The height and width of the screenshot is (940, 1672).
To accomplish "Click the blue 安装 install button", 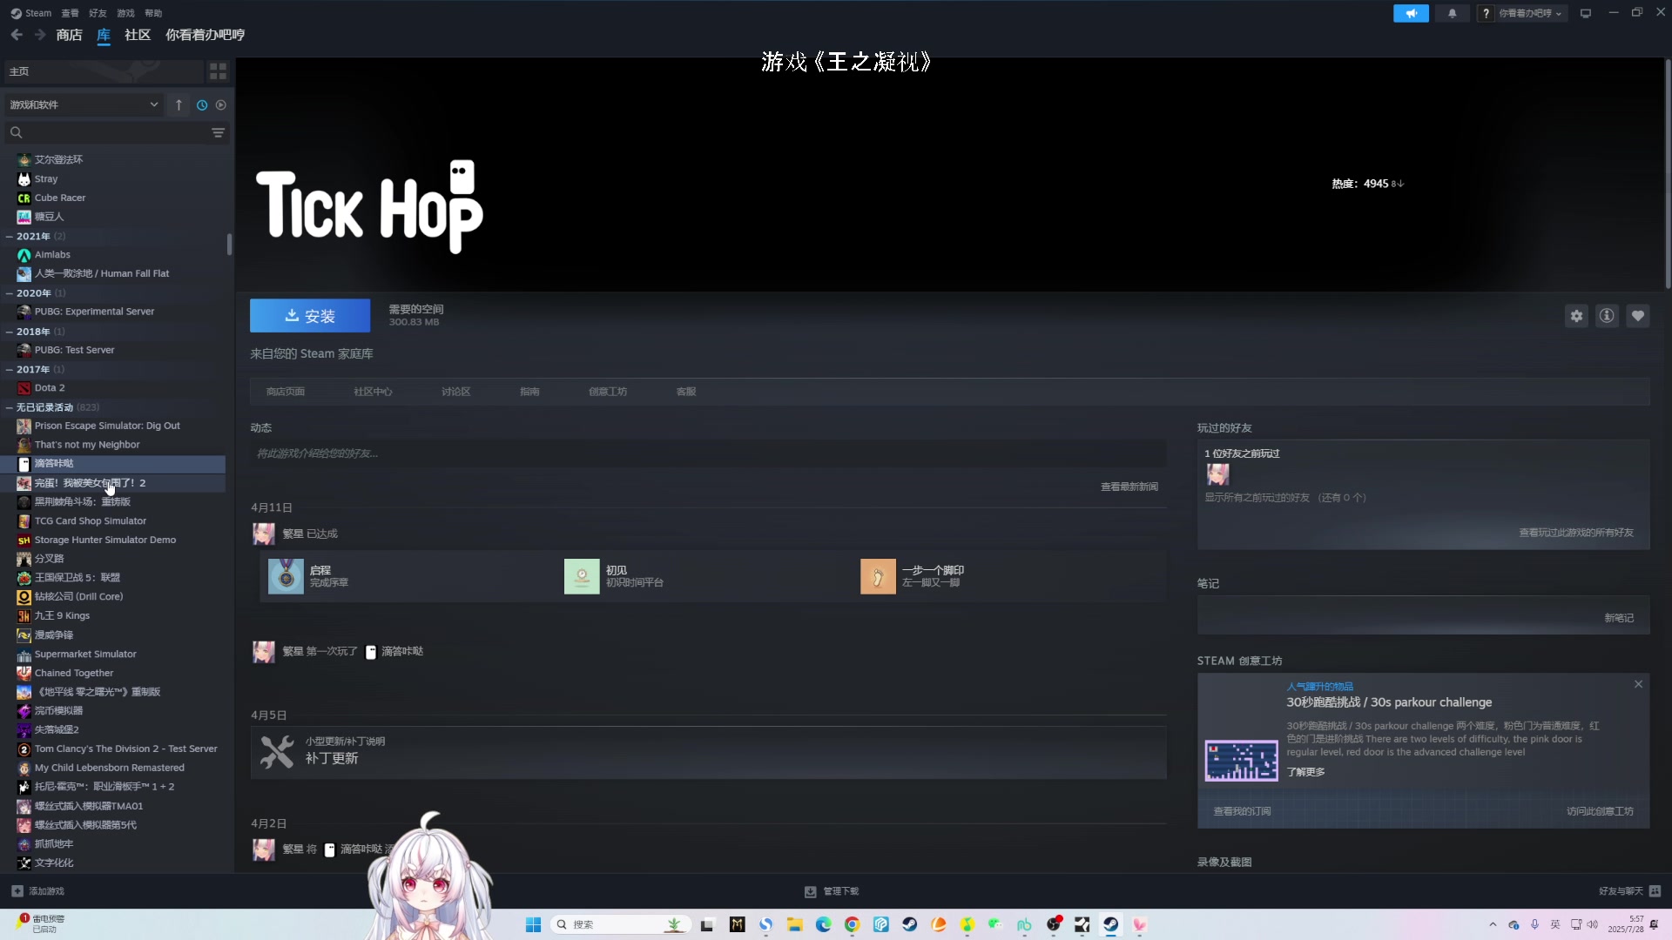I will coord(310,316).
